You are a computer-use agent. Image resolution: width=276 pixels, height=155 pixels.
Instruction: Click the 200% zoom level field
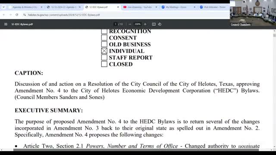(138, 24)
